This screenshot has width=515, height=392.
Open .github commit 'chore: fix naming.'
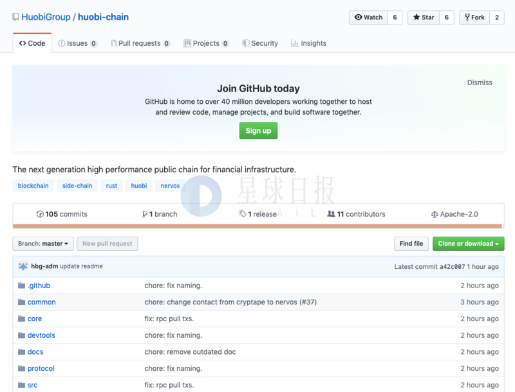click(173, 286)
